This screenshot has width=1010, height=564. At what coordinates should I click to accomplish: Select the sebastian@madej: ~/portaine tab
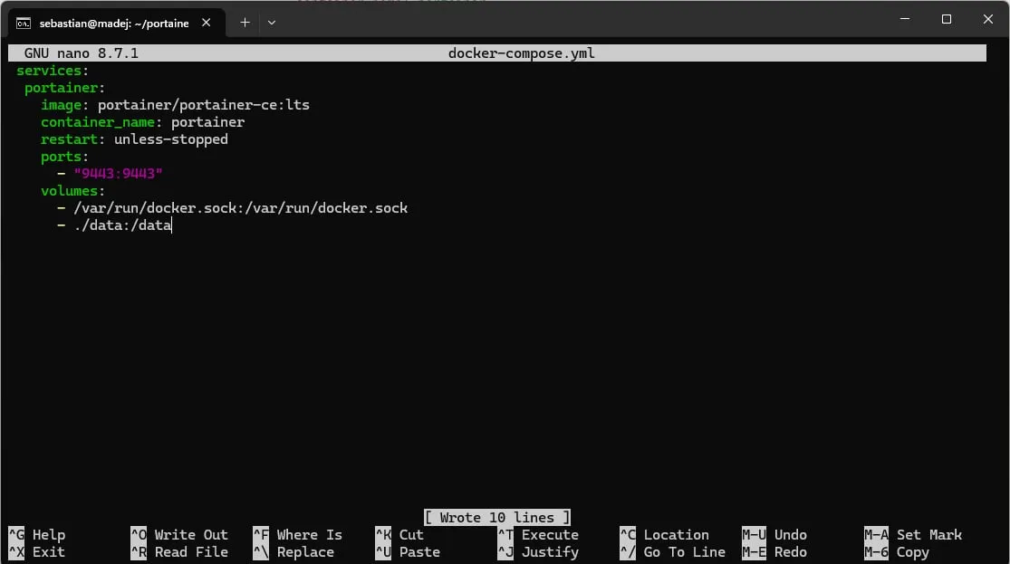pos(116,23)
